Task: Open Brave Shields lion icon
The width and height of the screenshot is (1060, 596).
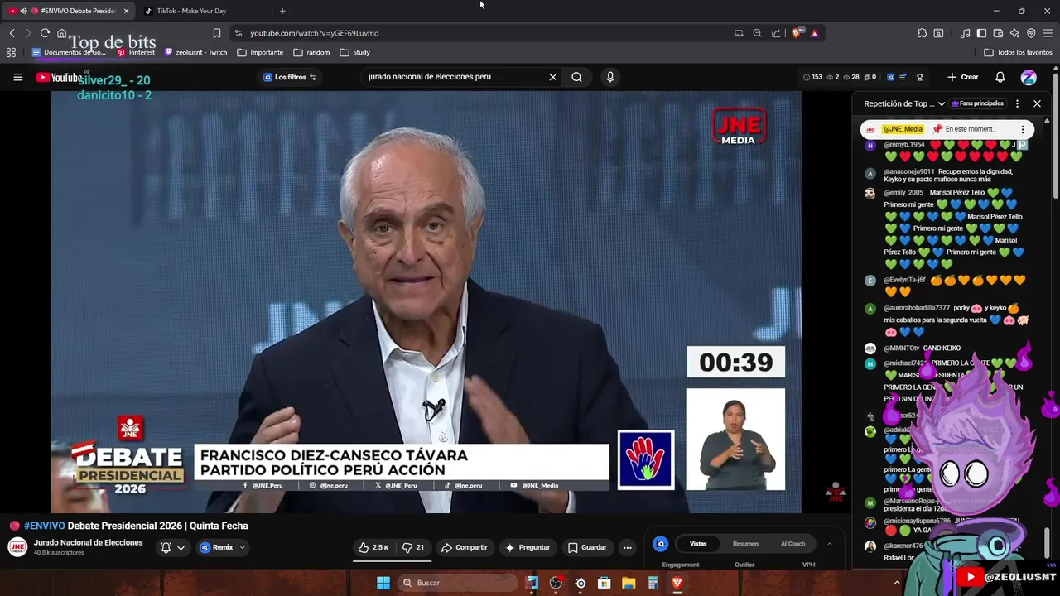Action: click(797, 33)
